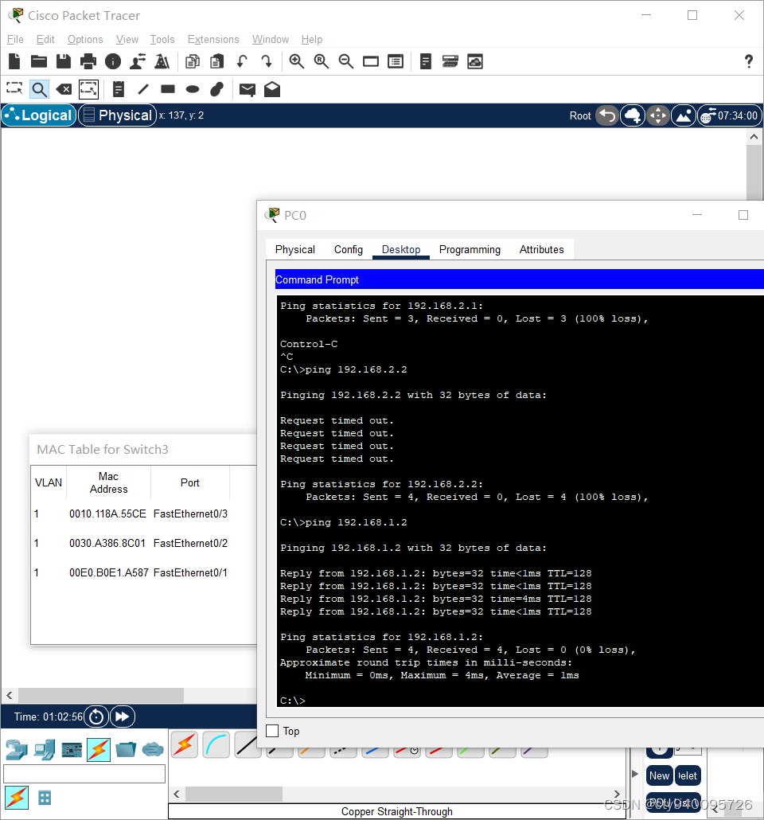Reset zoom with the R magnifier

(x=321, y=62)
